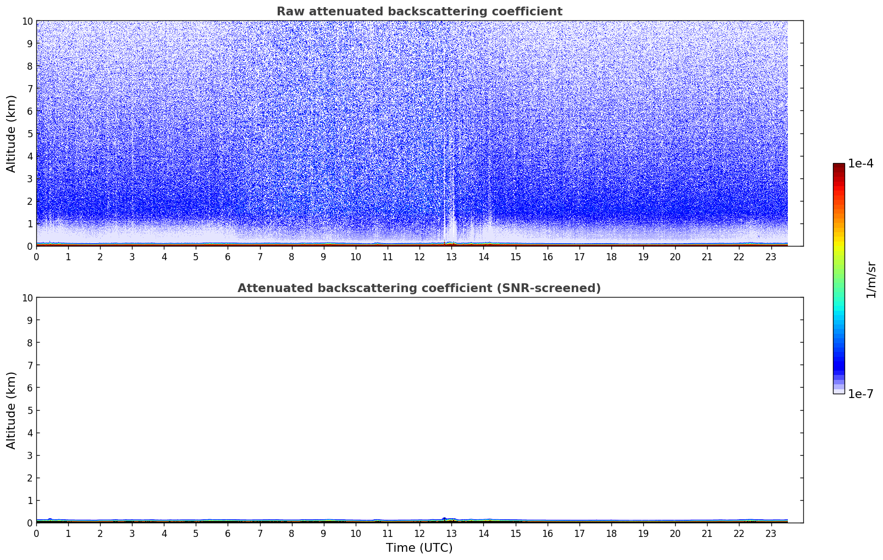Image resolution: width=883 pixels, height=560 pixels.
Task: Select the bottom plot's "Altitude (km)" axis label
Action: click(12, 410)
